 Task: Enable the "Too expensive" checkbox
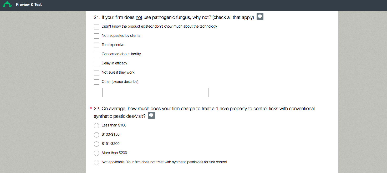96,45
